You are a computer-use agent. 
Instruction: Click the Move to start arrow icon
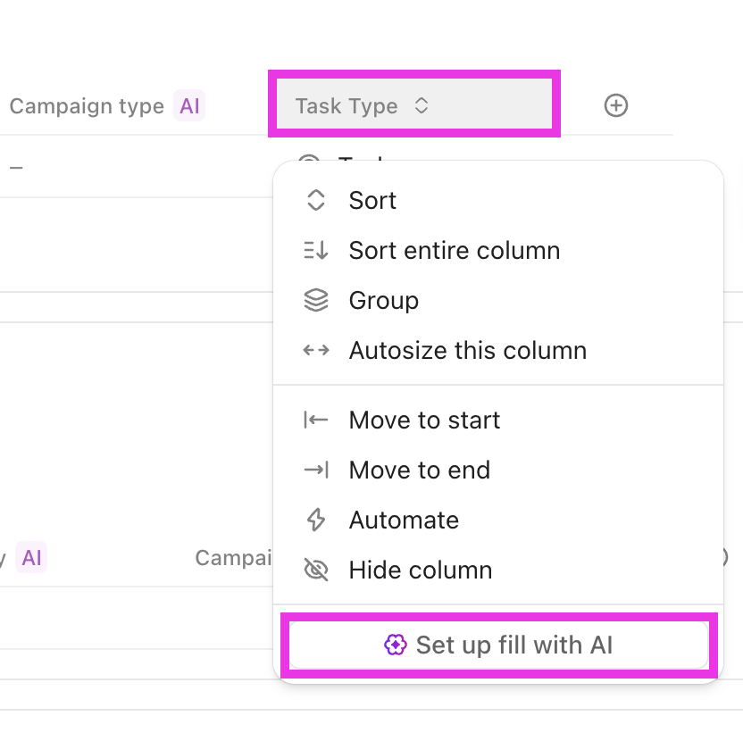(x=316, y=420)
